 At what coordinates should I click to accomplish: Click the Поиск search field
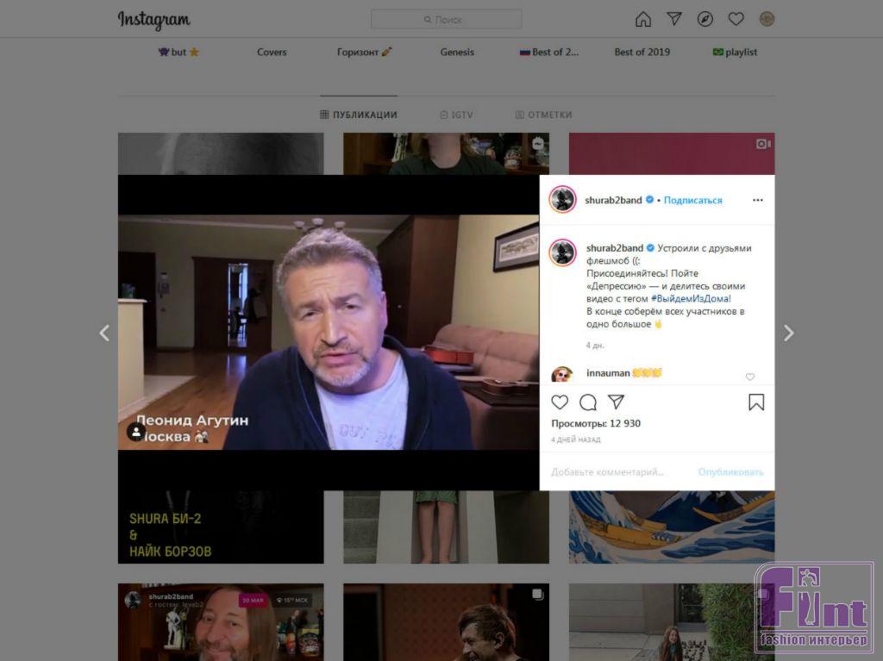pos(446,19)
